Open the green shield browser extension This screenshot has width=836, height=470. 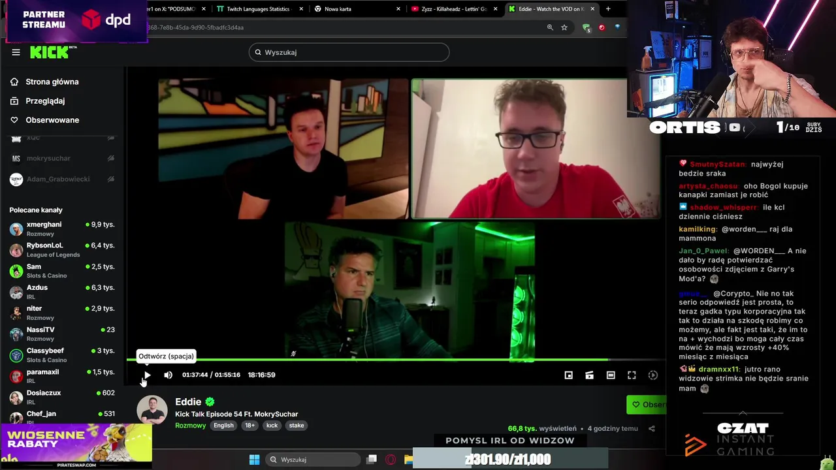coord(587,27)
